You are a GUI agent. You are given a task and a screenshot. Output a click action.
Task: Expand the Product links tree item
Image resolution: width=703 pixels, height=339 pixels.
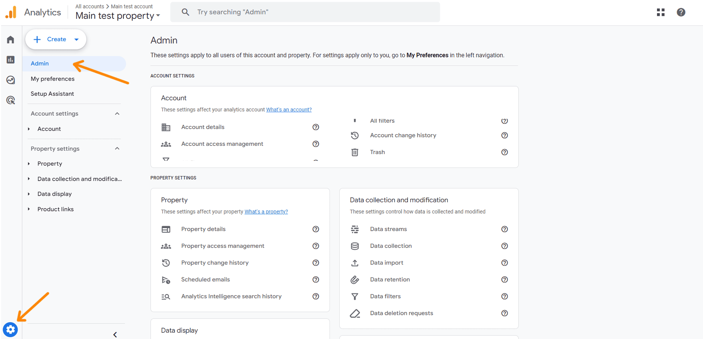coord(29,209)
